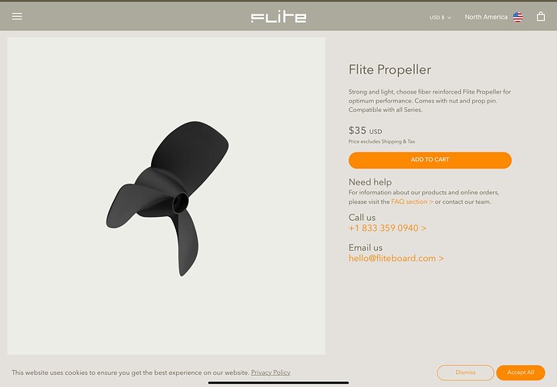This screenshot has height=387, width=557.
Task: Open the North America region selector
Action: click(486, 17)
